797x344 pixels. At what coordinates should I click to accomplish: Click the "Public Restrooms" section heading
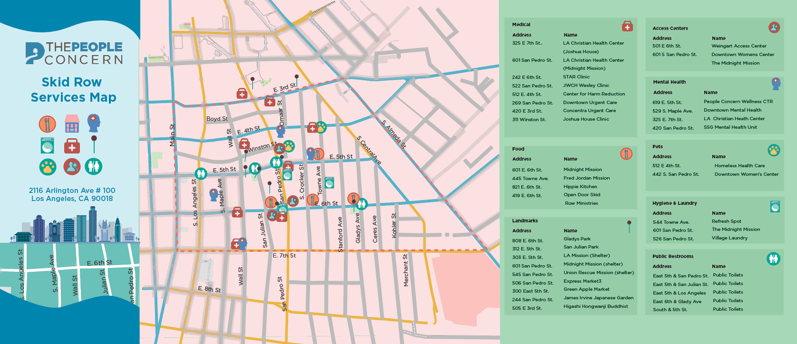[673, 257]
